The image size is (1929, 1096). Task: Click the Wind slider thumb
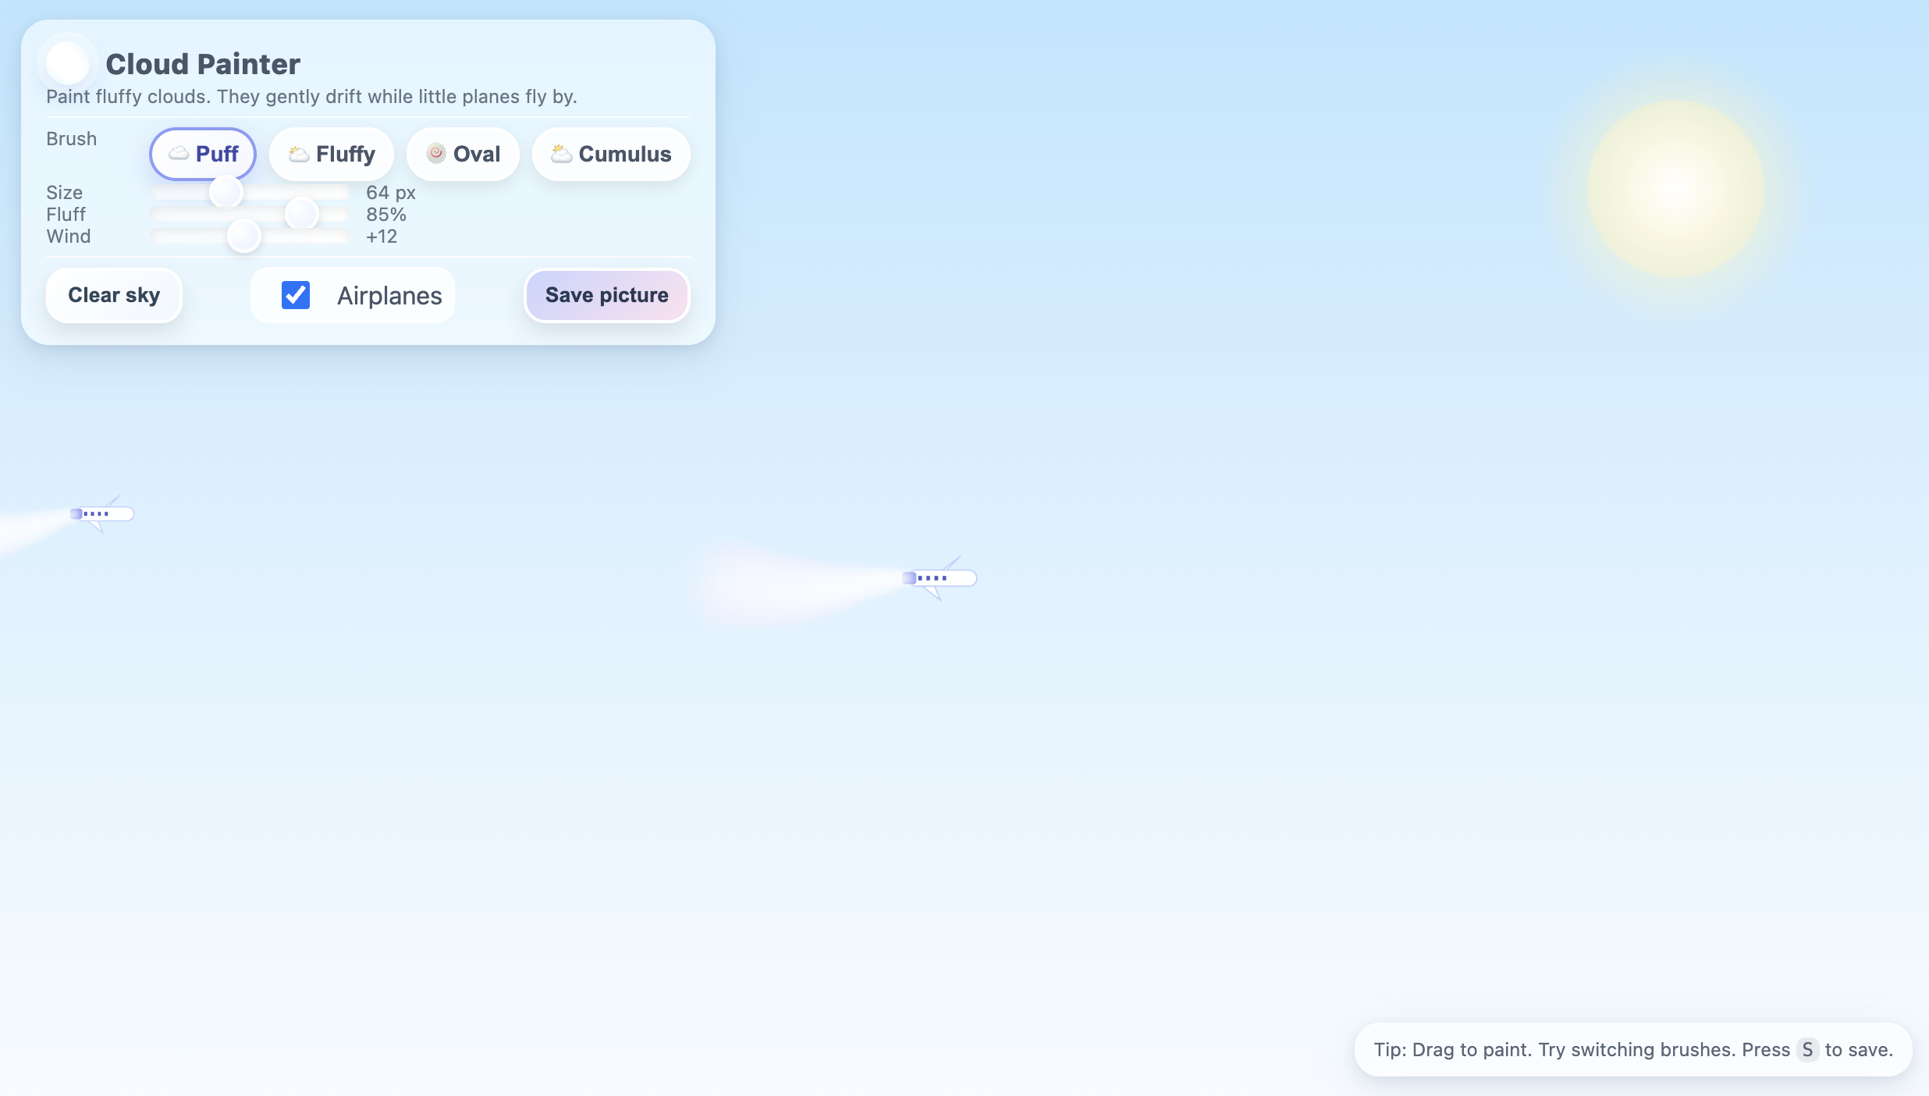tap(243, 236)
